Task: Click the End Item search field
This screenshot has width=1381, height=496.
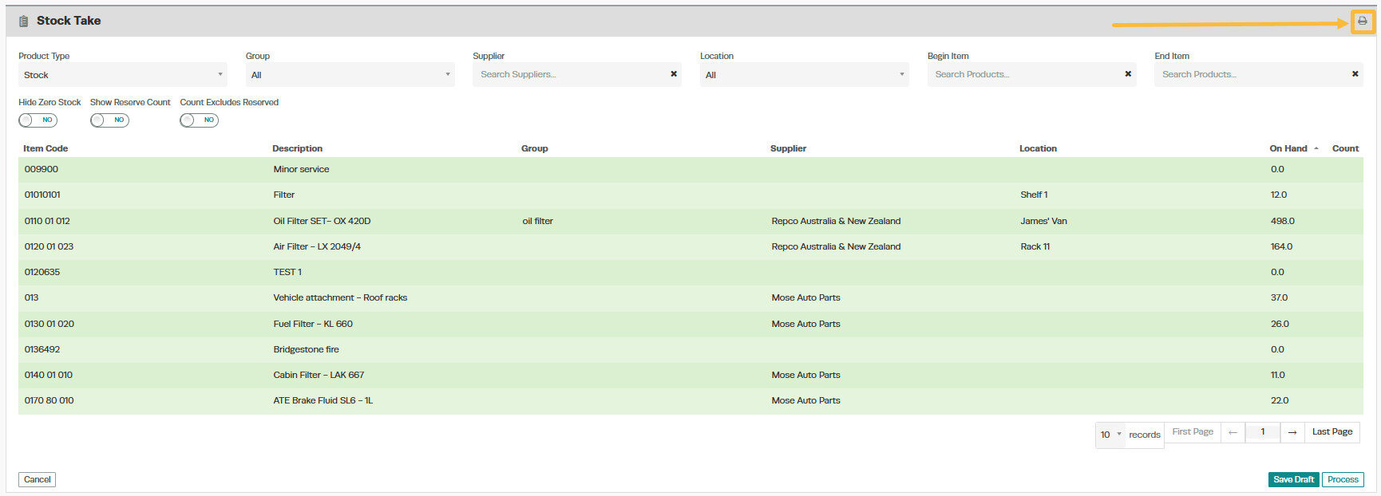Action: point(1250,74)
